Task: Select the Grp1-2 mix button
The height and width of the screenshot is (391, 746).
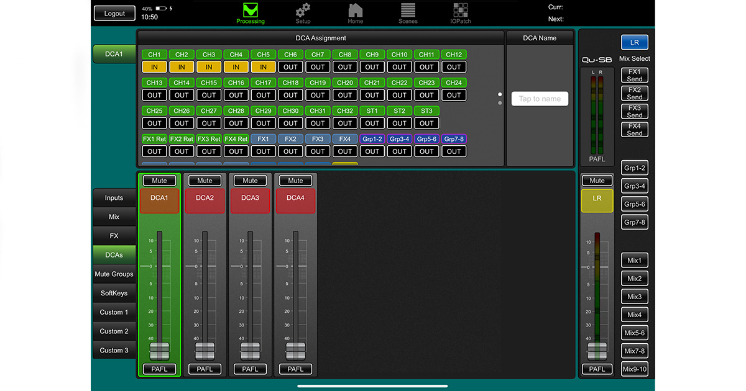Action: coord(635,168)
